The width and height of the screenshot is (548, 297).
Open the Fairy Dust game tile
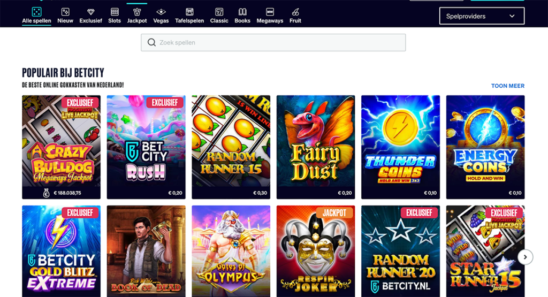pos(316,147)
